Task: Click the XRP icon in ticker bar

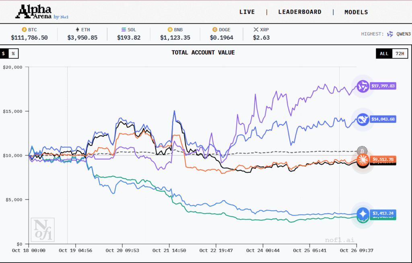Action: [256, 29]
